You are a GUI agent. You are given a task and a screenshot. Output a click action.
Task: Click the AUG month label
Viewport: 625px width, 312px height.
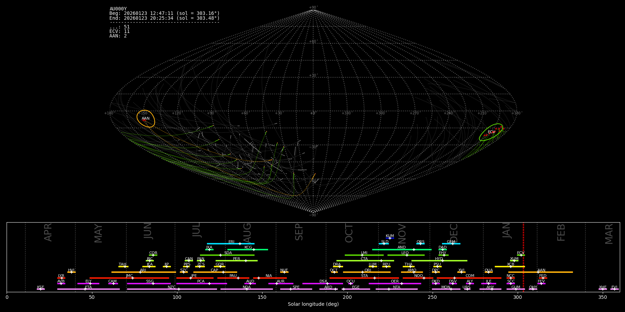(247, 233)
